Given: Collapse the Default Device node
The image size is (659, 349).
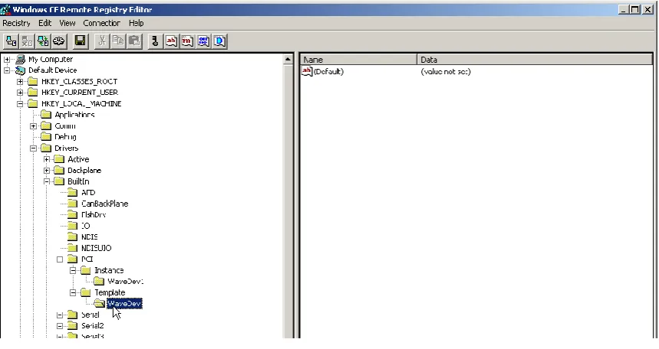Looking at the screenshot, I should point(7,70).
